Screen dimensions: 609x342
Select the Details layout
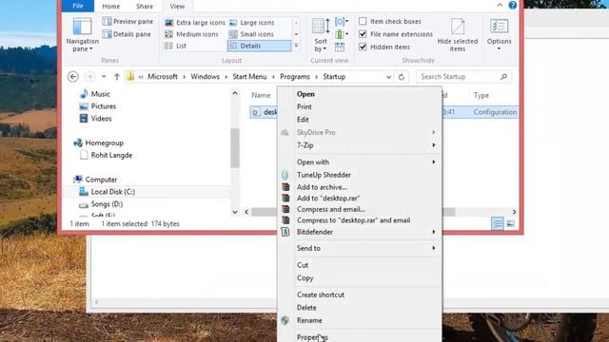pos(259,46)
